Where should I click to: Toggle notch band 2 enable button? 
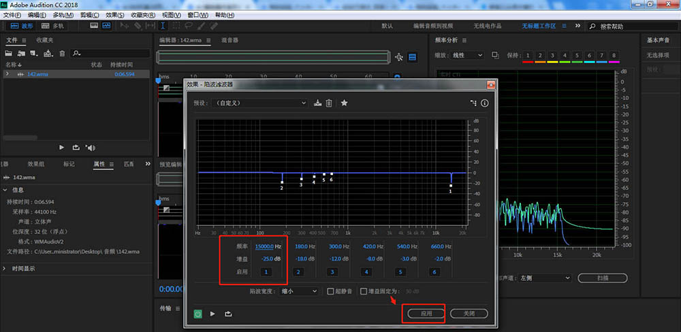coord(298,272)
